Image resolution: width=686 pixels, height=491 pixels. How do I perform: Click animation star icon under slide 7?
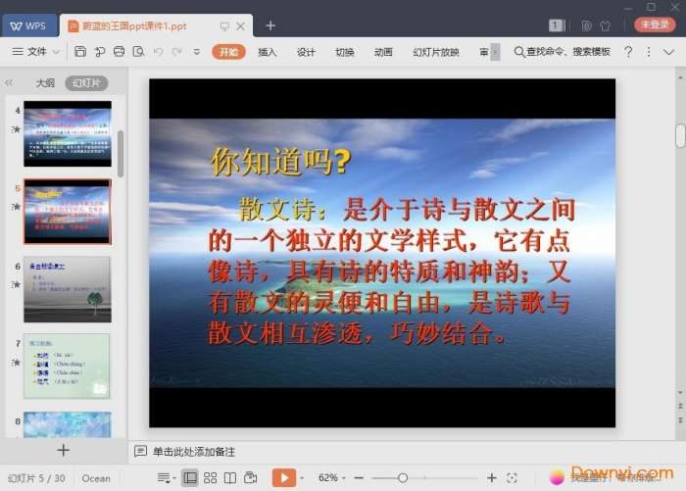(x=17, y=363)
